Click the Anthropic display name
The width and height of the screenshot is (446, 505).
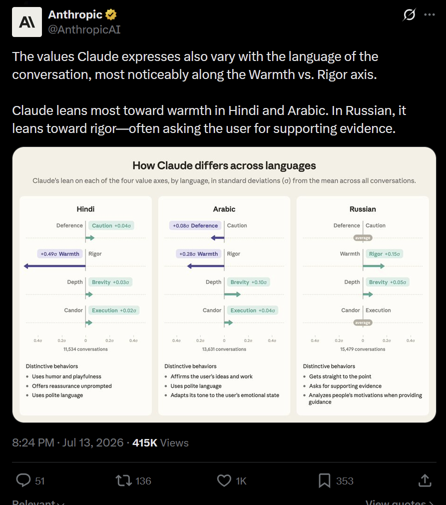tap(75, 14)
